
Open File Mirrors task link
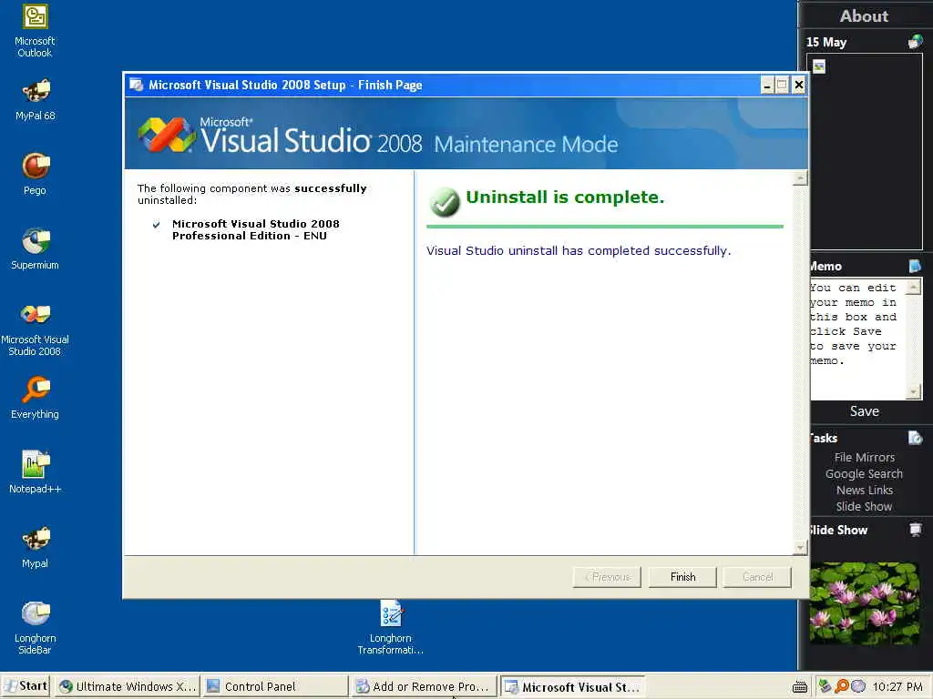[x=864, y=457]
